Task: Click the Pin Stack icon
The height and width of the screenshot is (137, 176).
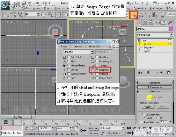Action: click(x=140, y=73)
